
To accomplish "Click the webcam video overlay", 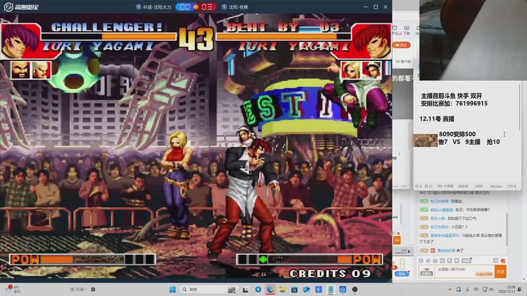I will pos(473,40).
